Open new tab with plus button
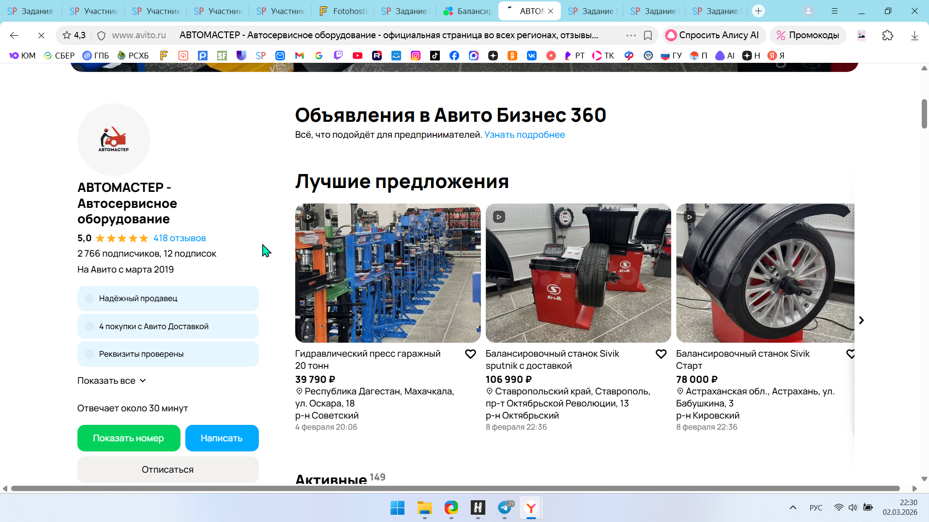The width and height of the screenshot is (929, 522). tap(758, 11)
